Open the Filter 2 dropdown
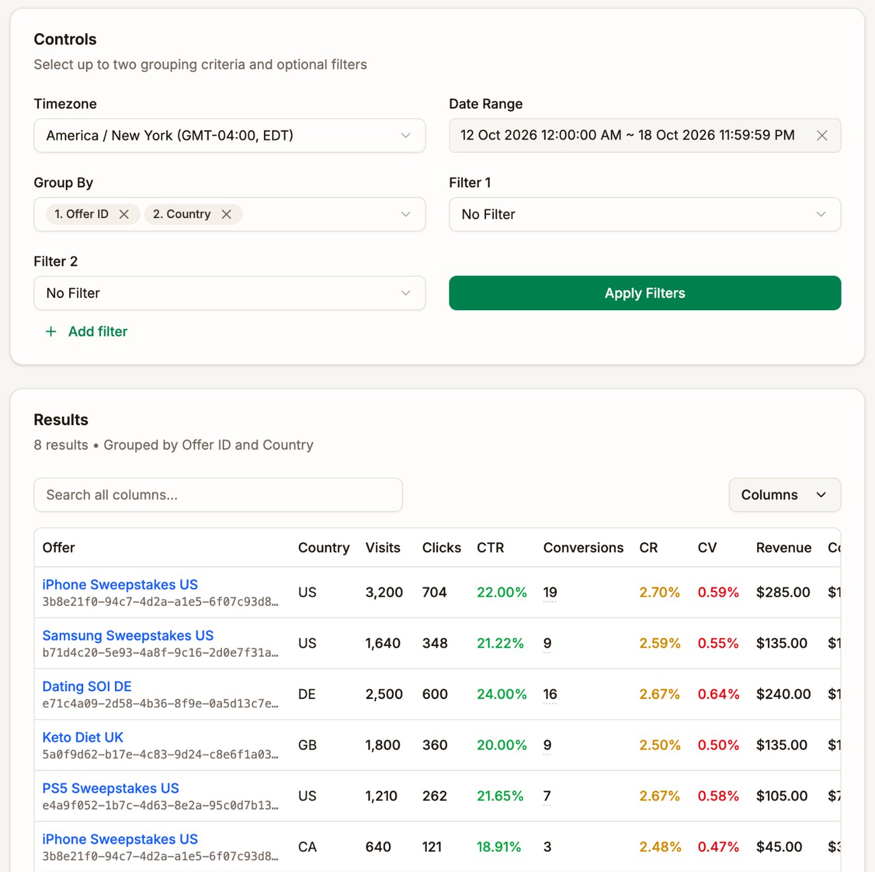This screenshot has height=872, width=875. tap(230, 293)
